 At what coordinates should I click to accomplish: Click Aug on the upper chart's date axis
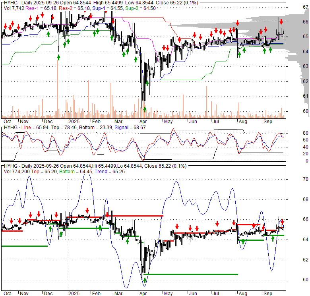(x=243, y=122)
